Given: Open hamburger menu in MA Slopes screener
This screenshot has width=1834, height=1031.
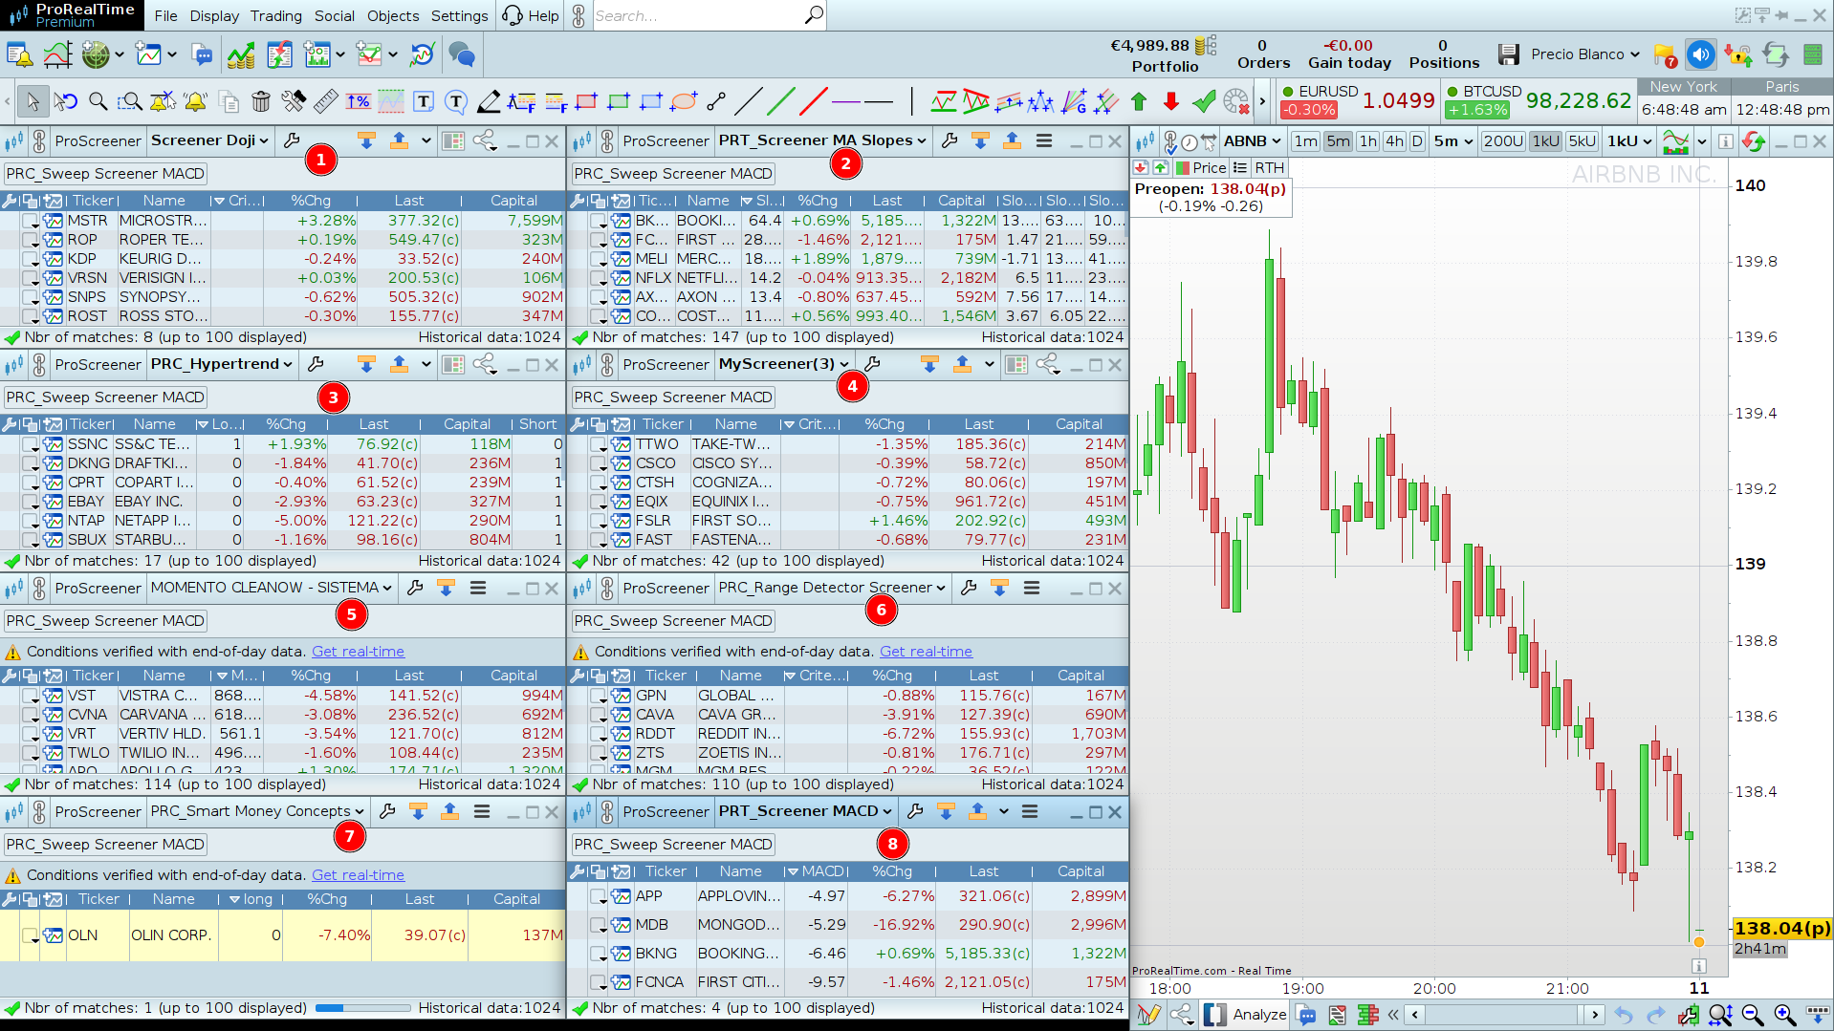Looking at the screenshot, I should click(x=1044, y=141).
